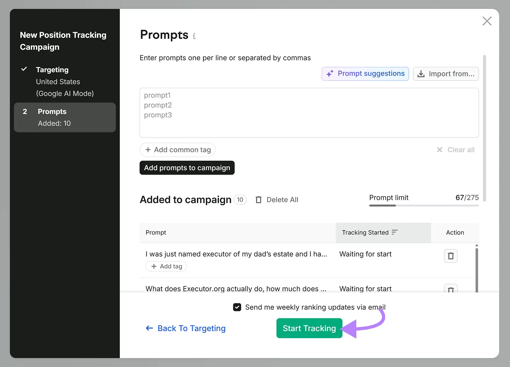Delete All added prompts
This screenshot has height=367, width=510.
(x=277, y=200)
